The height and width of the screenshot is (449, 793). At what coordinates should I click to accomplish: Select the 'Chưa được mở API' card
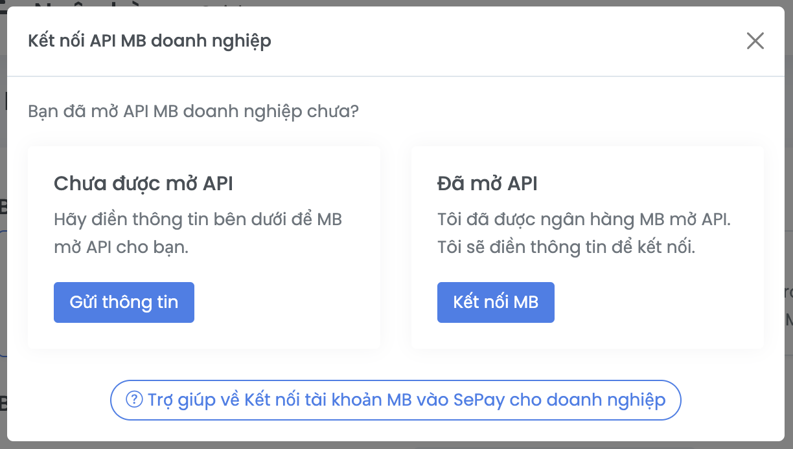tap(203, 246)
